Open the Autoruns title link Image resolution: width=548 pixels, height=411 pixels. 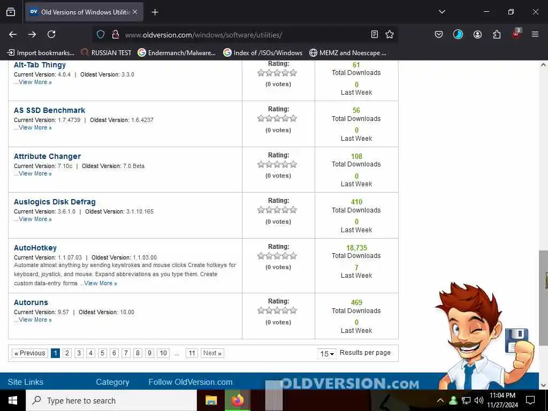point(31,302)
